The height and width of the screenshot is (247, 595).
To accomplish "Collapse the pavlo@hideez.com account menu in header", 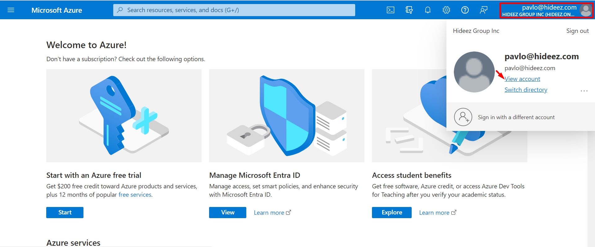I will pos(546,10).
